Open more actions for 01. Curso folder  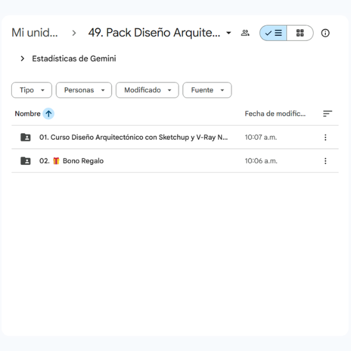pyautogui.click(x=325, y=137)
